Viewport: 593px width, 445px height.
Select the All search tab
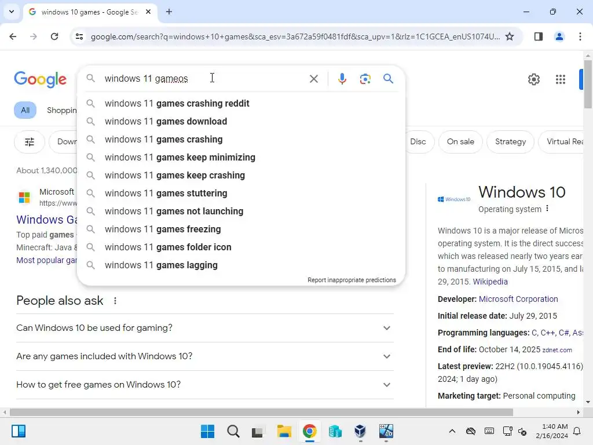(25, 110)
